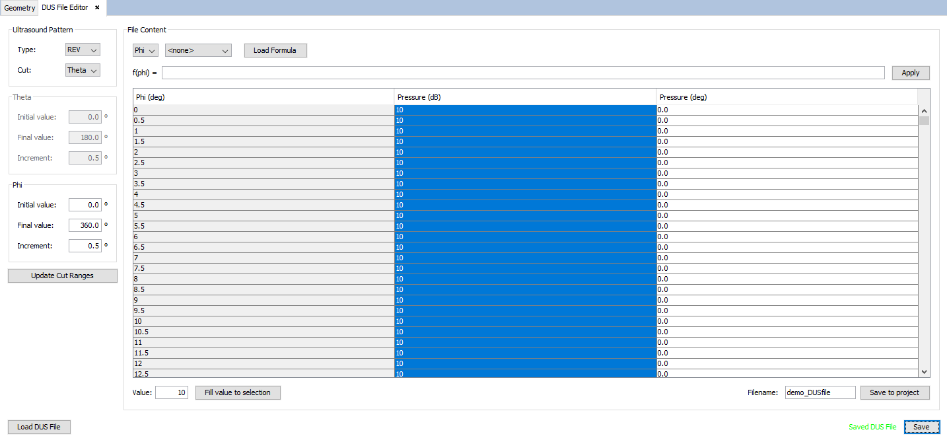Switch to the Geometry tab
Viewport: 947px width, 440px height.
coord(19,8)
